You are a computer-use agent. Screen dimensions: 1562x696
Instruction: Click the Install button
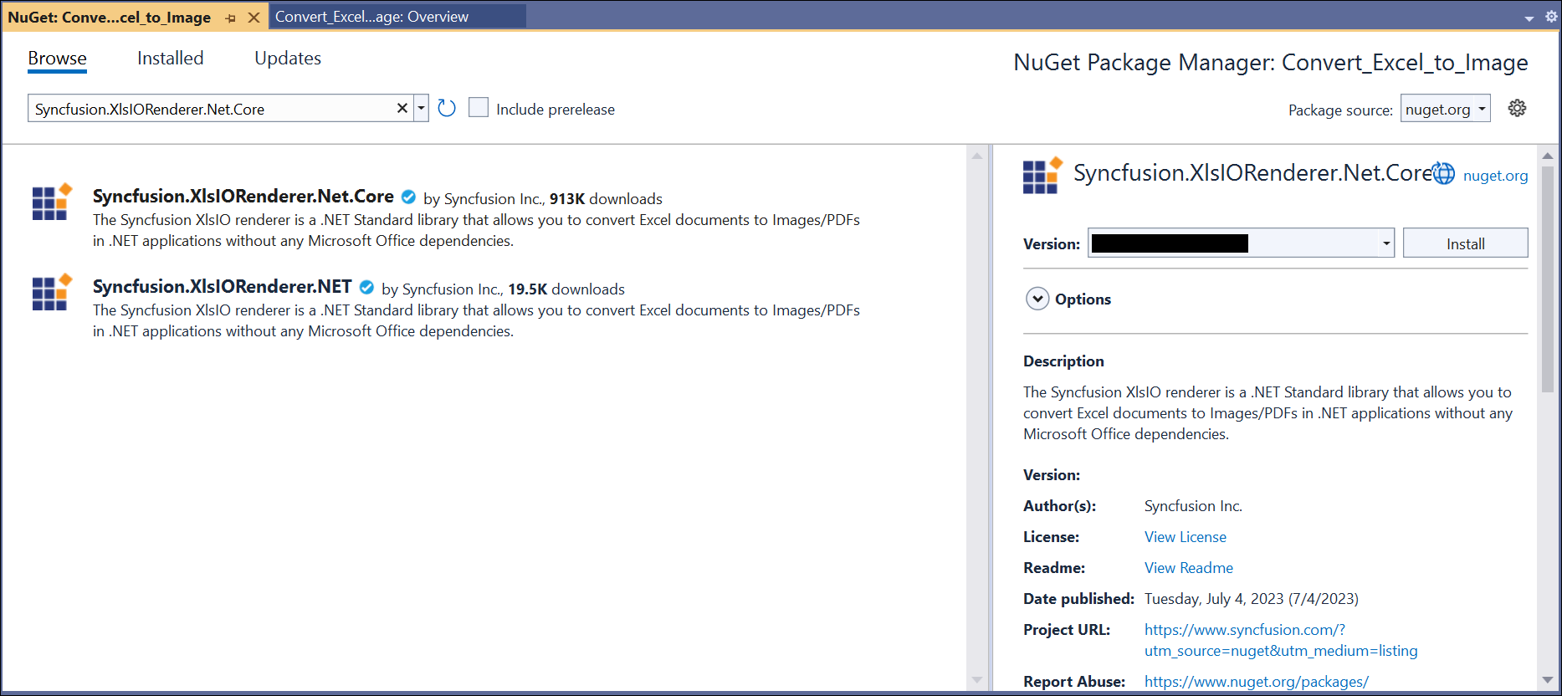tap(1465, 243)
